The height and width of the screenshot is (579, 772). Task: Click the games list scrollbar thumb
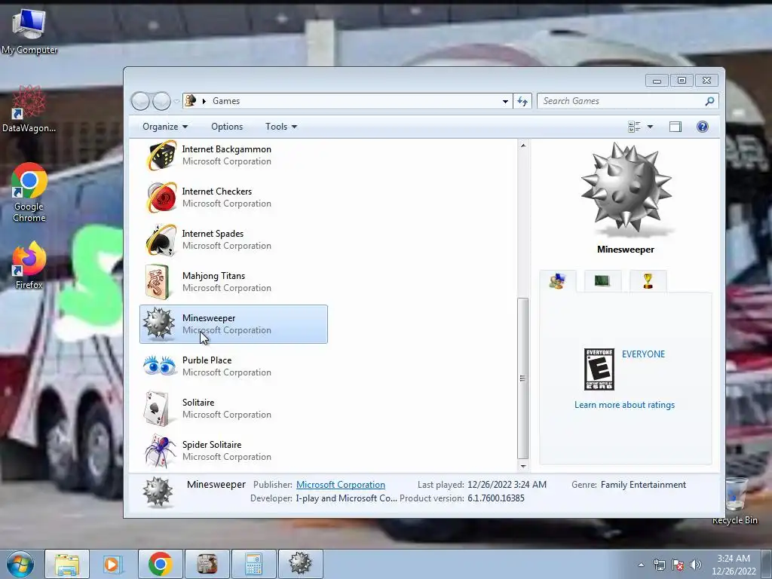[x=523, y=378]
